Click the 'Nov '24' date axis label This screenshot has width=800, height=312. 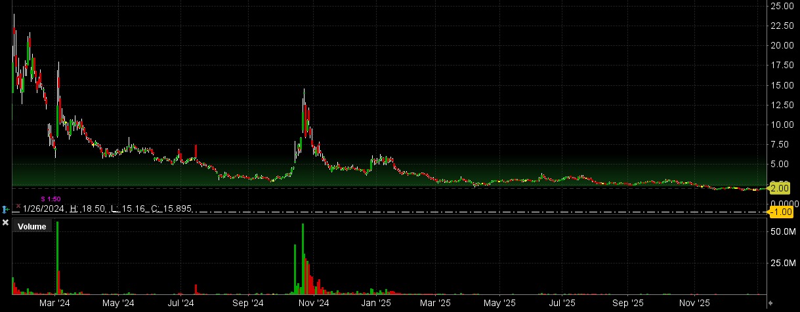click(313, 303)
